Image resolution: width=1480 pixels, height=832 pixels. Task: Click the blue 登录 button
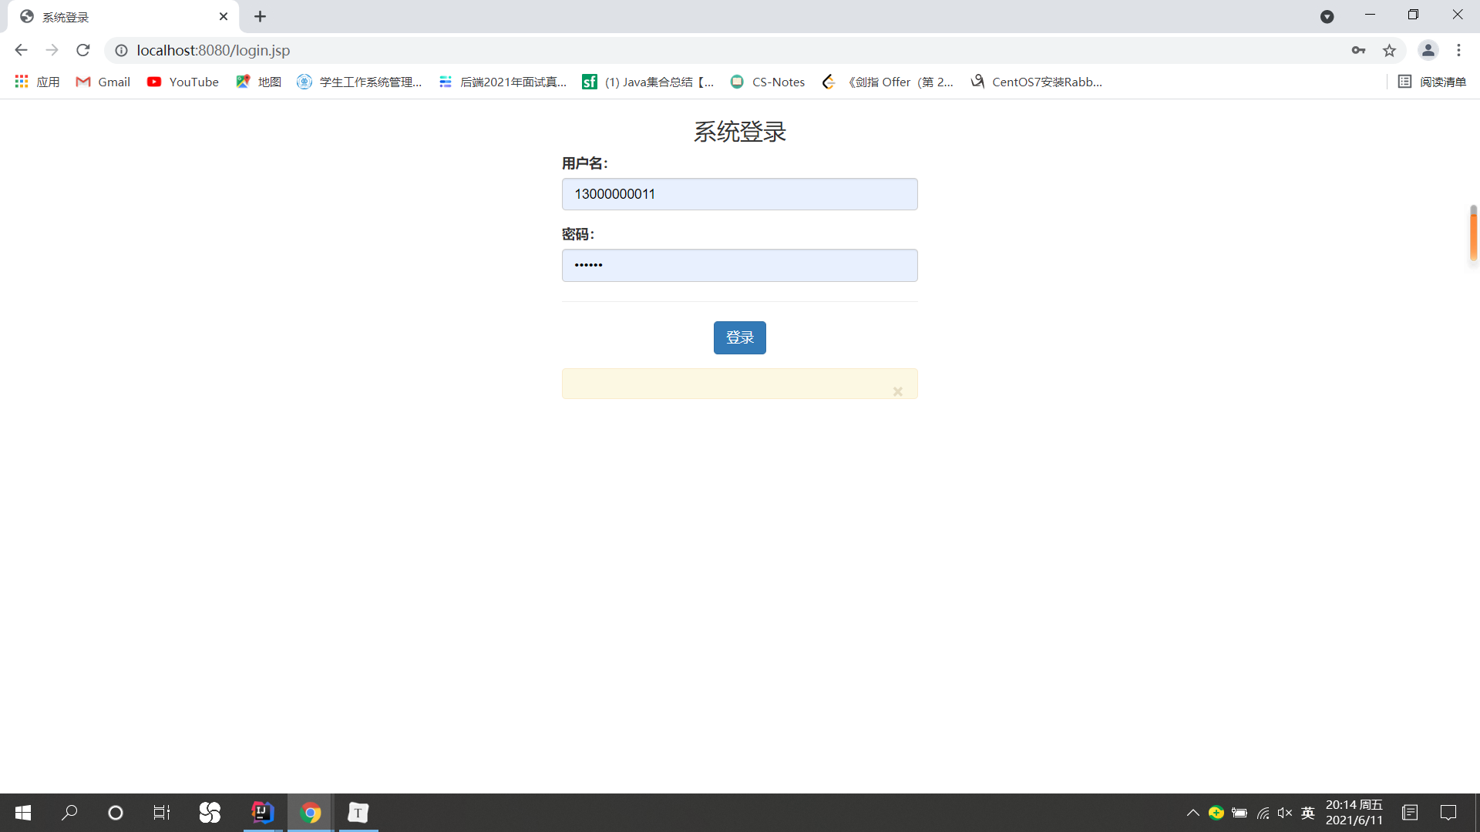[739, 337]
